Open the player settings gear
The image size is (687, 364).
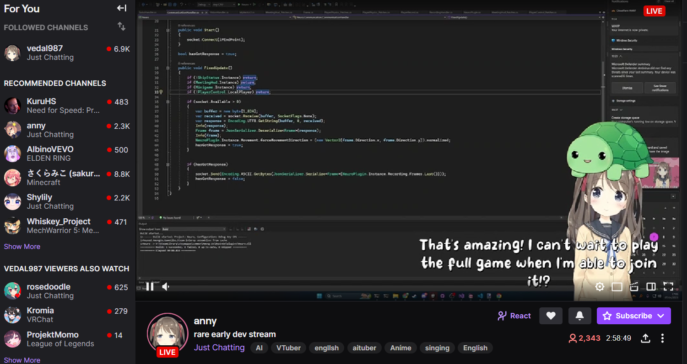(x=600, y=287)
